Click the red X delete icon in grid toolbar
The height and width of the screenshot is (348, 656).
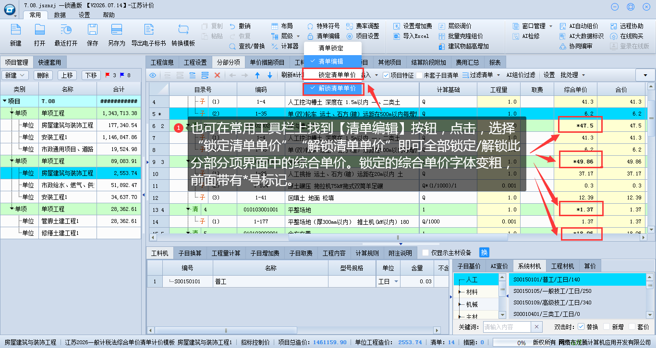tap(217, 75)
